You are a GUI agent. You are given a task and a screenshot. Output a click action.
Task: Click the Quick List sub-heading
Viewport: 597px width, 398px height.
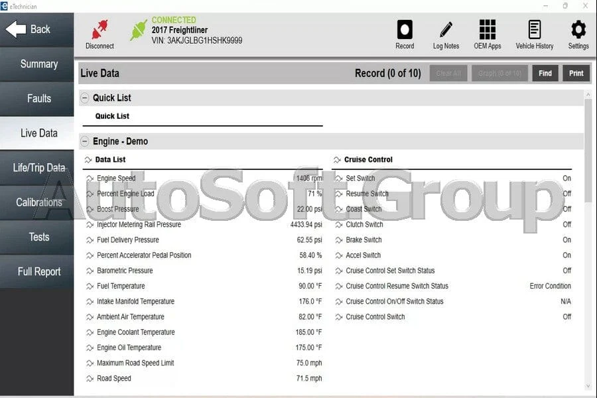(x=112, y=116)
